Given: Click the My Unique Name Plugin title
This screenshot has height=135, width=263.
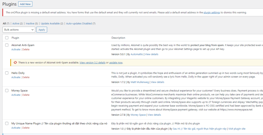Looking at the screenshot, I should (59, 123).
